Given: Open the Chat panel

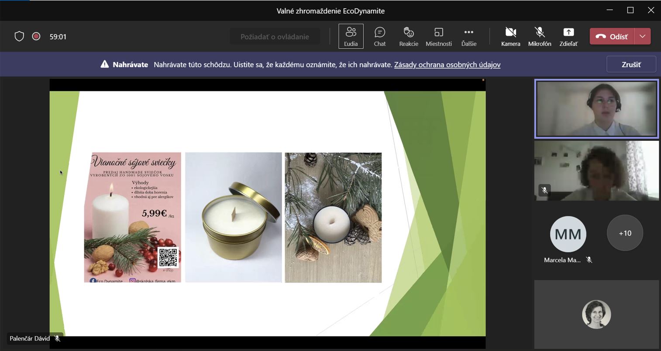Looking at the screenshot, I should tap(380, 36).
